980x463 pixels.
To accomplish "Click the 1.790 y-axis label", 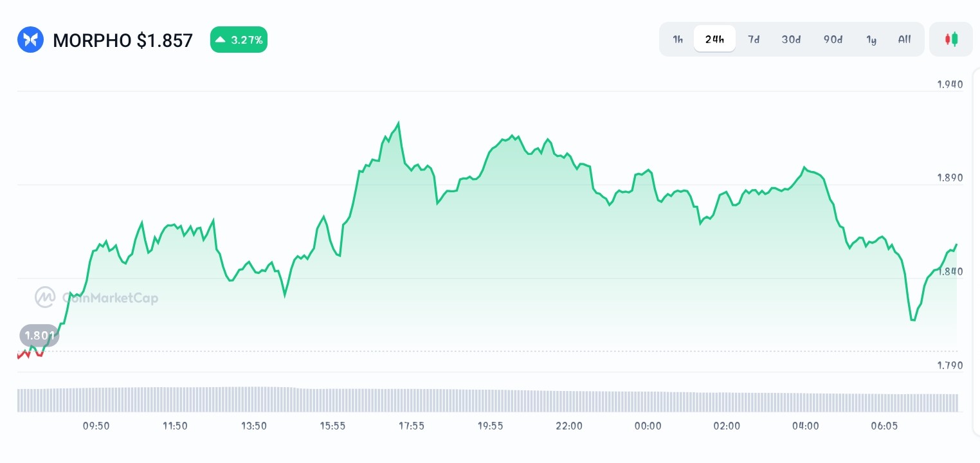I will click(x=950, y=366).
